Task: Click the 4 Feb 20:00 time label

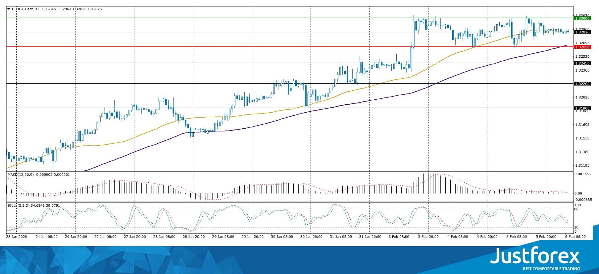Action: 487,237
